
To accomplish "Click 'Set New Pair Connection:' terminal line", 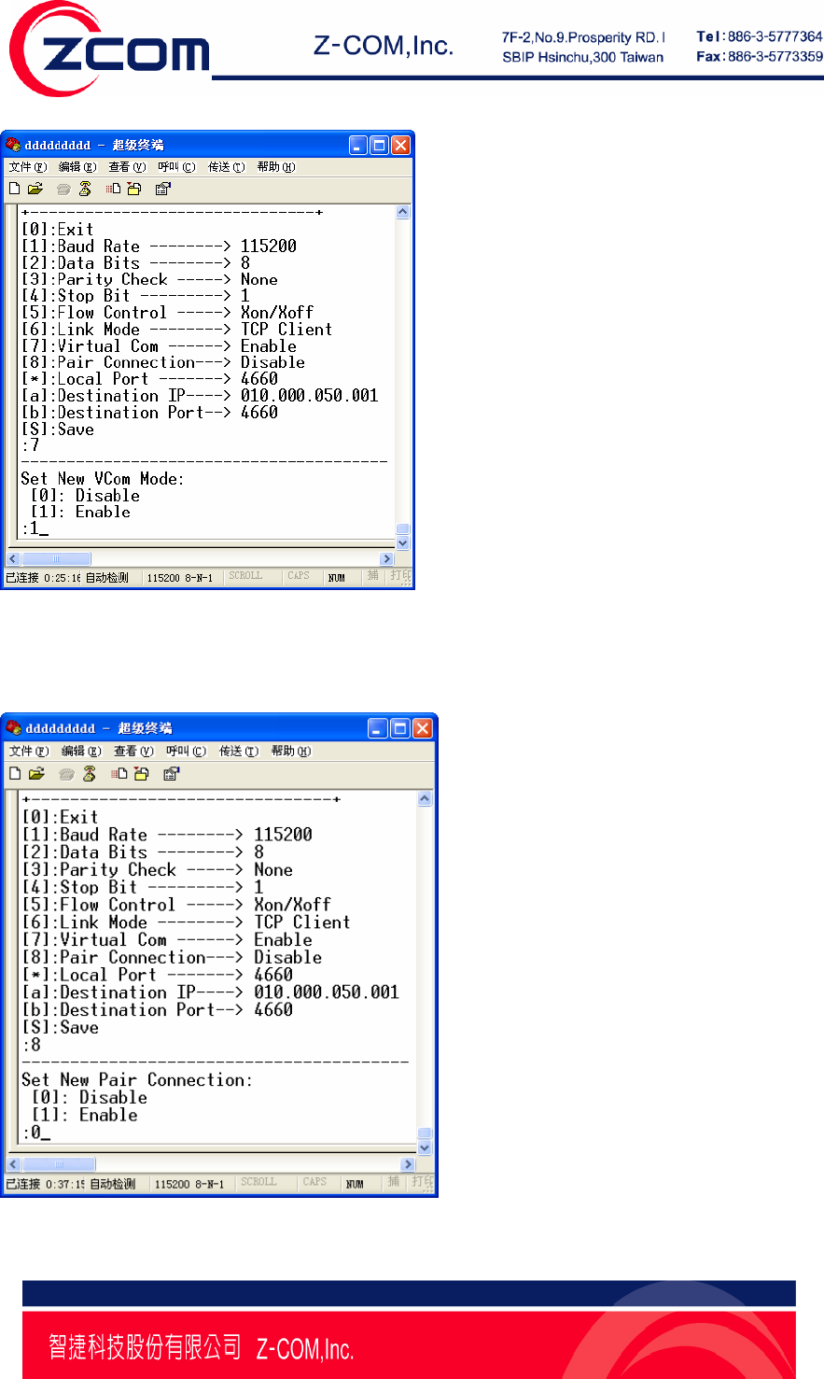I will point(137,1080).
